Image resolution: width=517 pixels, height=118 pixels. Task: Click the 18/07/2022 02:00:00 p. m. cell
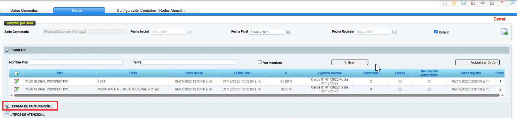coord(471,81)
